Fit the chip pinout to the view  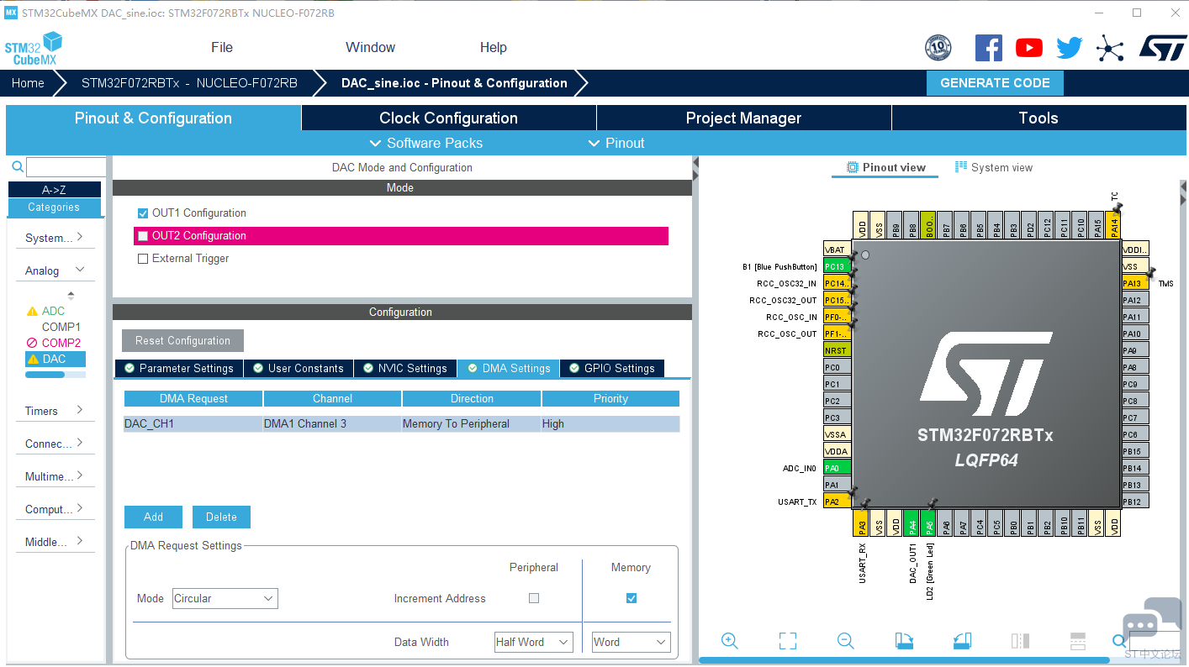[x=788, y=641]
